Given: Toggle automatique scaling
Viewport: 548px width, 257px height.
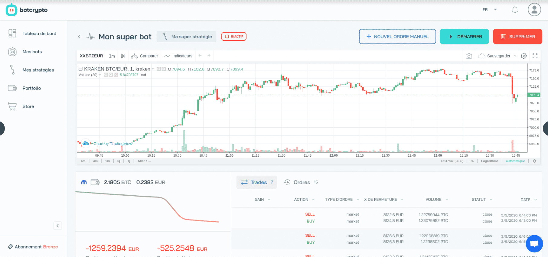Looking at the screenshot, I should [515, 161].
